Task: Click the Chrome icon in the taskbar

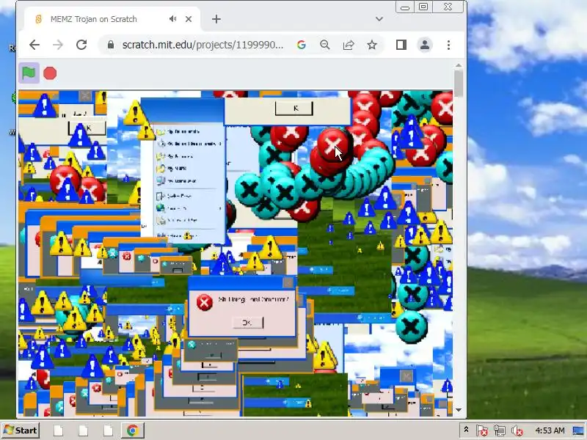Action: [x=133, y=430]
